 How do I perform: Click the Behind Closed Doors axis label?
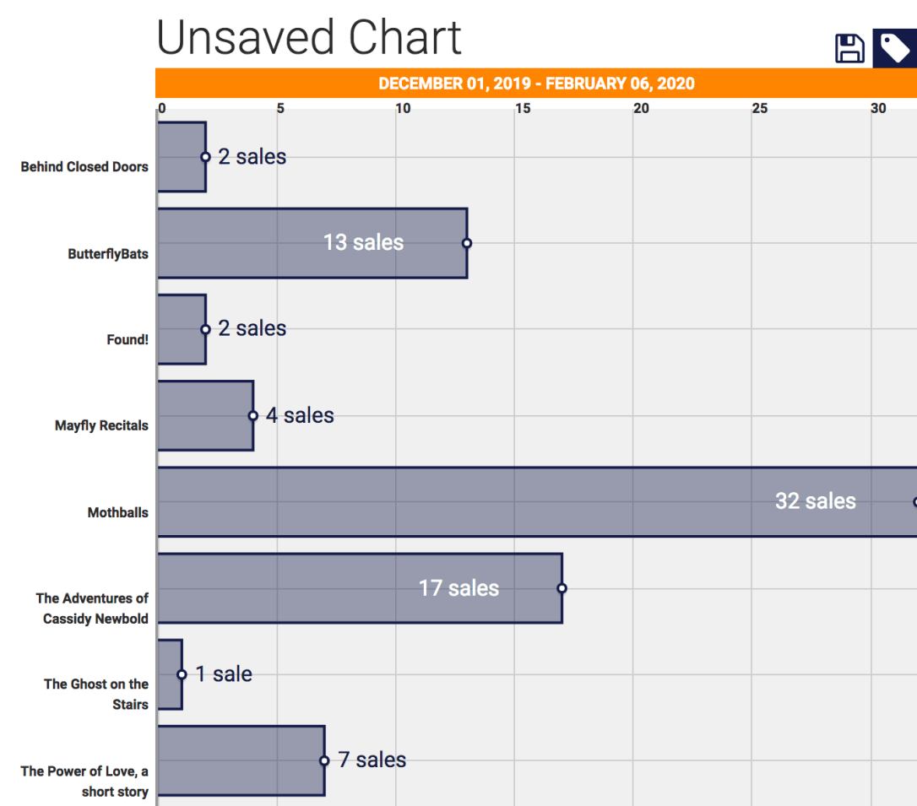click(84, 167)
